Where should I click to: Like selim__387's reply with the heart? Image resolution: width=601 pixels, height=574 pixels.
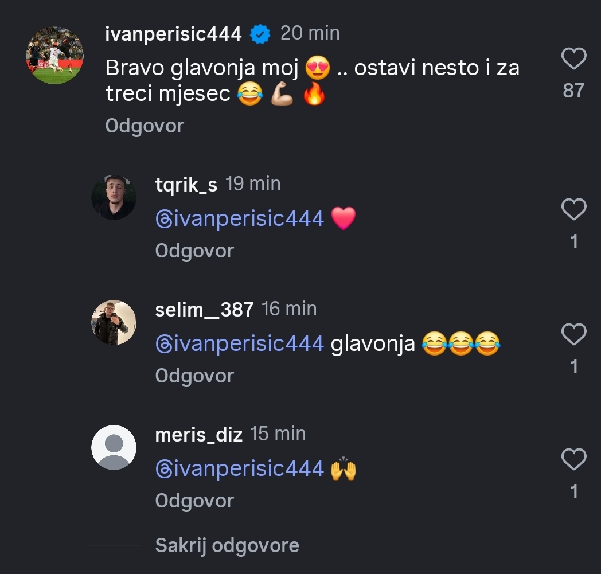click(x=573, y=334)
